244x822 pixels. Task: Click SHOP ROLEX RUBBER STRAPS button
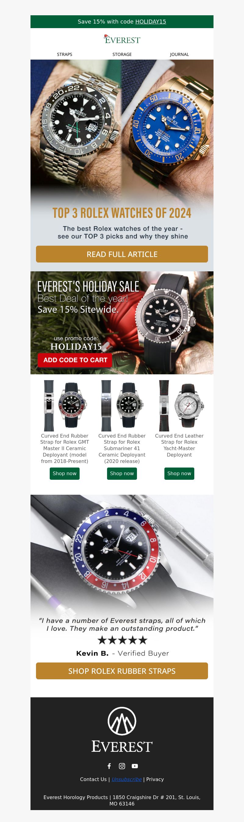pyautogui.click(x=122, y=671)
